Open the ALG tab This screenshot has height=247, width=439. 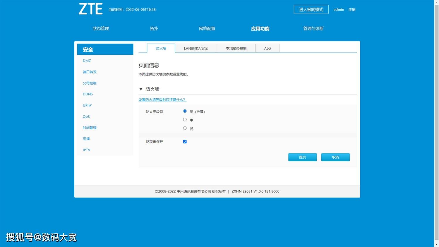click(x=267, y=48)
